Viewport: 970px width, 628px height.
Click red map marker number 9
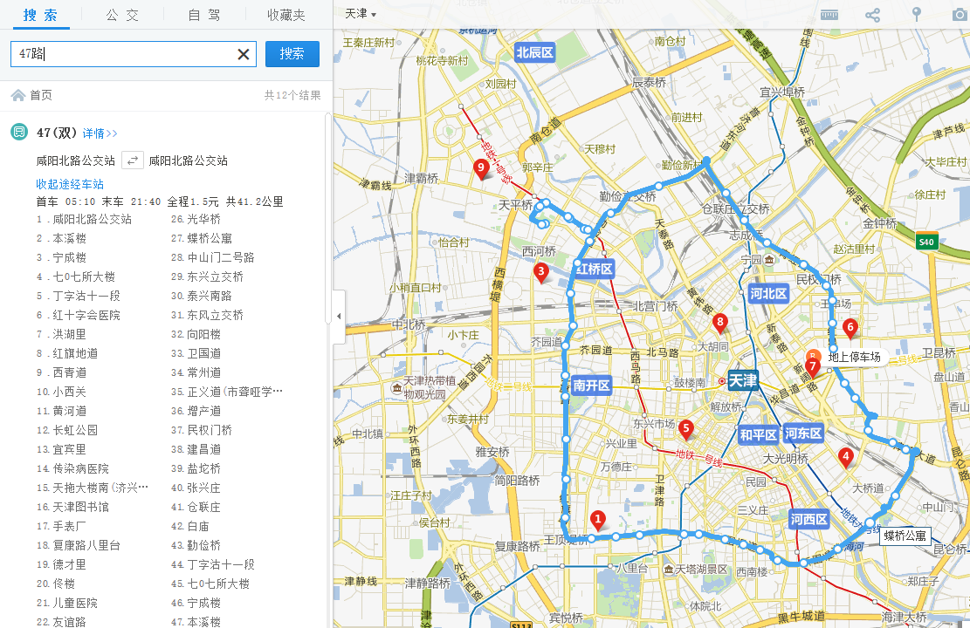click(481, 168)
